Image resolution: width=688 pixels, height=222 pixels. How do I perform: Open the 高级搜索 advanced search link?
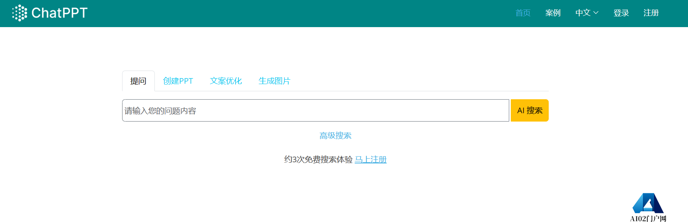[335, 136]
